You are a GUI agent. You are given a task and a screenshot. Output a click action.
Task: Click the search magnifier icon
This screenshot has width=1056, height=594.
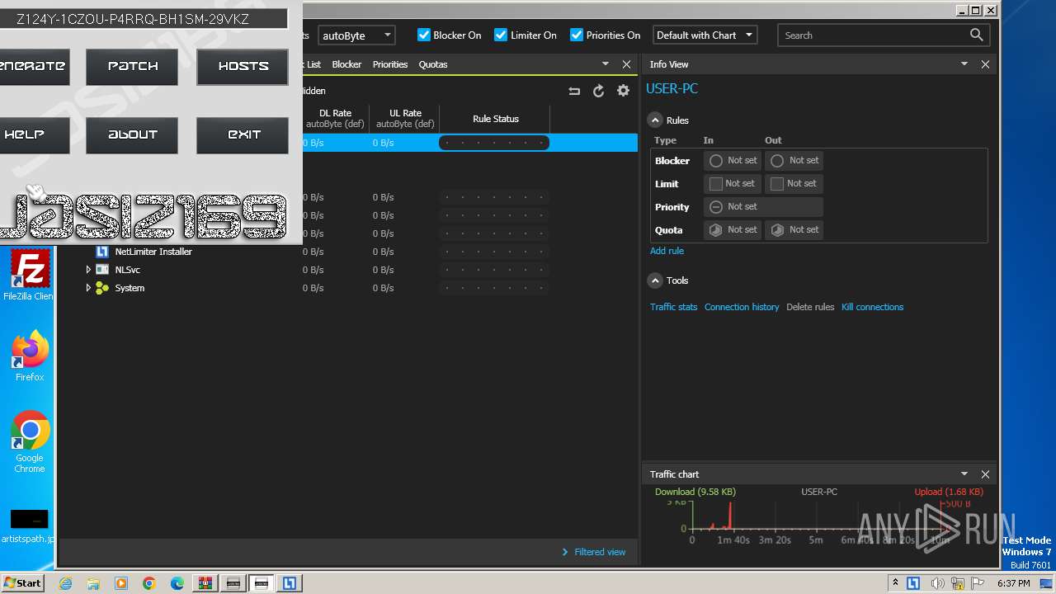976,35
